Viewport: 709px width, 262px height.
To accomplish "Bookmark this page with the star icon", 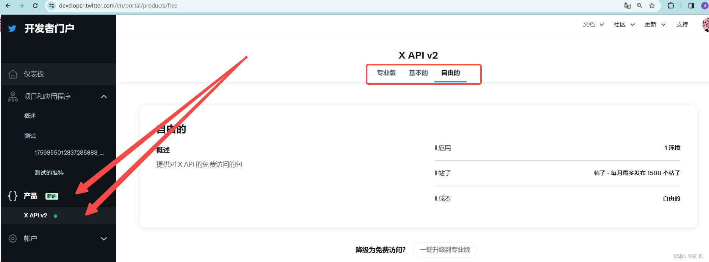I will click(x=652, y=6).
